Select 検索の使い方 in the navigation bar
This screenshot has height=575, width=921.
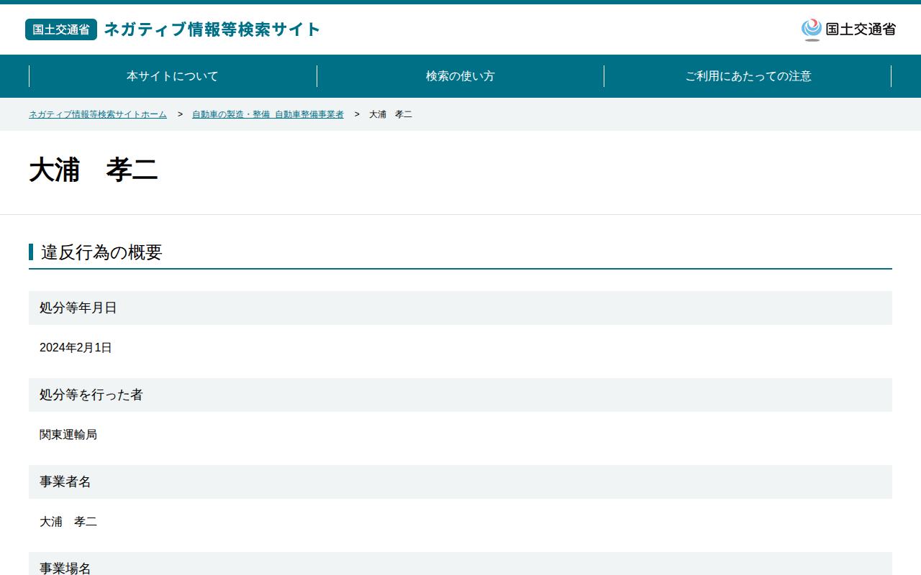coord(460,76)
